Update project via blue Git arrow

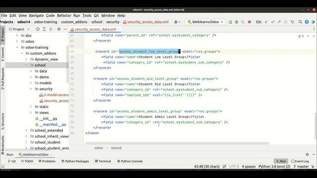pos(266,22)
